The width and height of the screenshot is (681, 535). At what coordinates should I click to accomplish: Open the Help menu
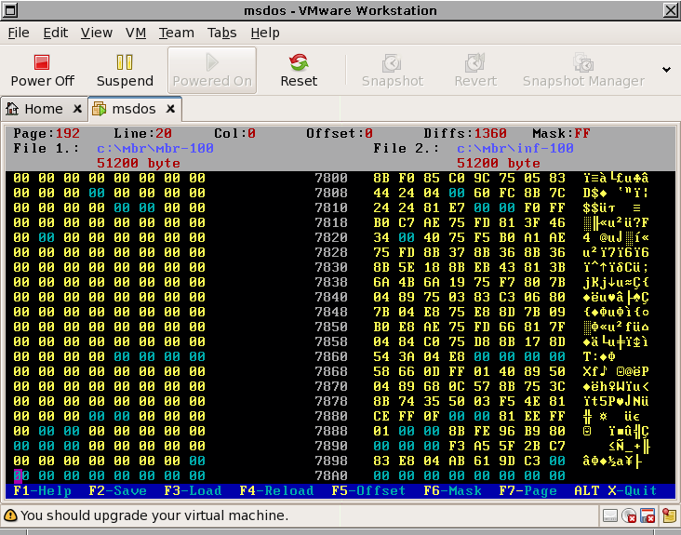265,33
